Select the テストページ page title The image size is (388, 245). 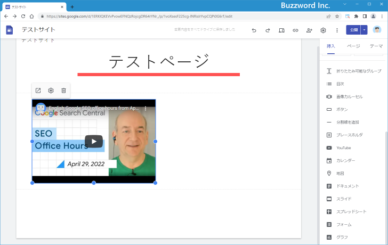tap(159, 62)
